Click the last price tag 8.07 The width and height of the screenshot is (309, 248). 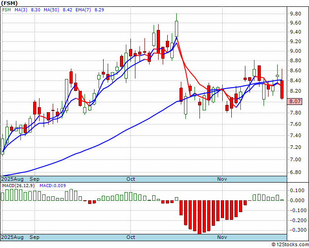tap(295, 101)
